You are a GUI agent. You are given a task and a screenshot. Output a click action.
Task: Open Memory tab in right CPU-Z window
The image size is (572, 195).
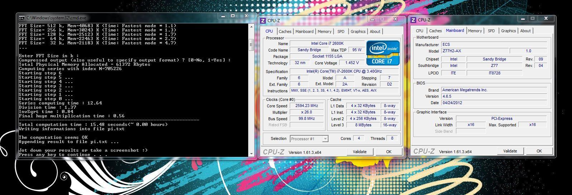coord(475,31)
